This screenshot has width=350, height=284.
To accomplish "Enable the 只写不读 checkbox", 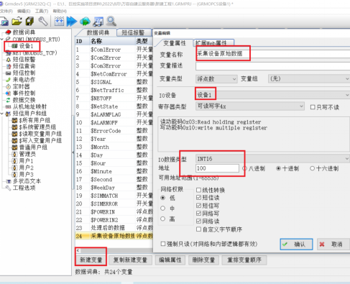I will point(313,107).
